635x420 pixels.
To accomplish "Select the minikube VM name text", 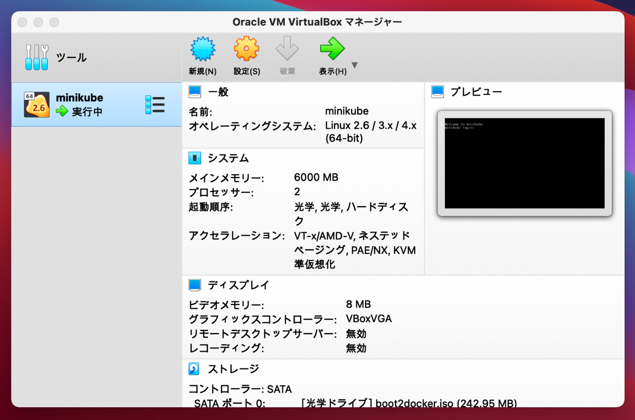I will tap(79, 98).
